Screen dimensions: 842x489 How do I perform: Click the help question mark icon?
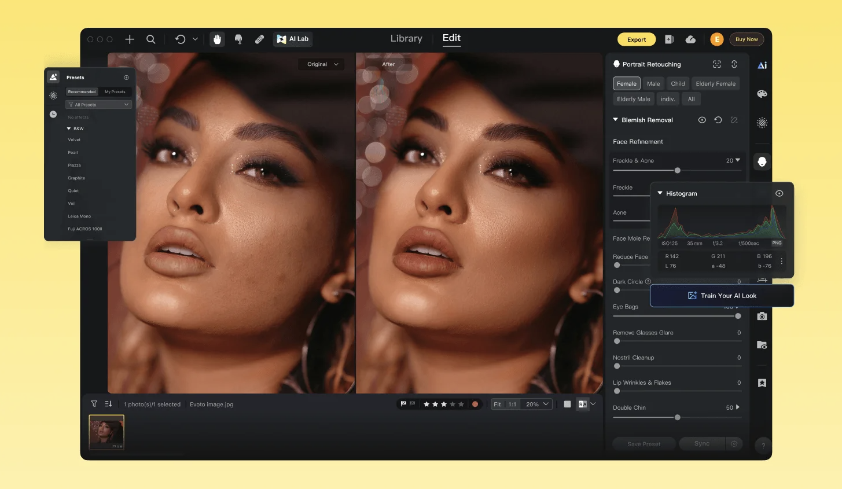tap(763, 445)
